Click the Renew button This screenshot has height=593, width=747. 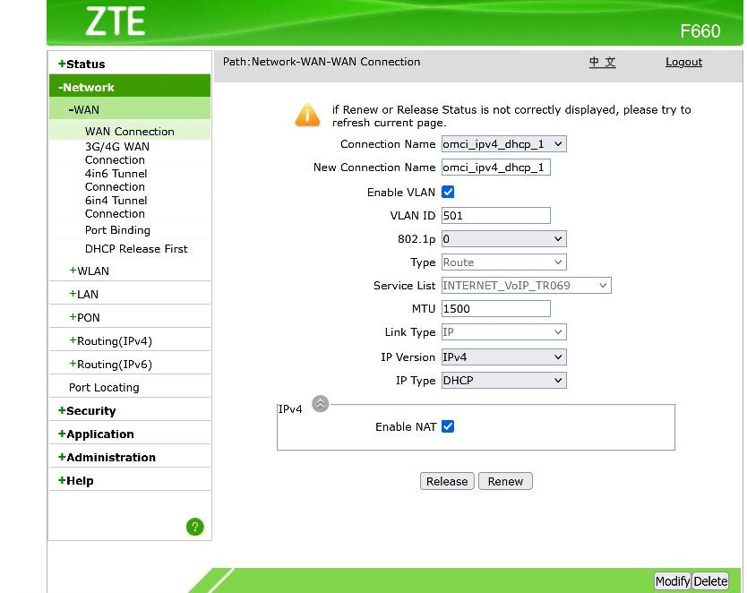click(505, 481)
